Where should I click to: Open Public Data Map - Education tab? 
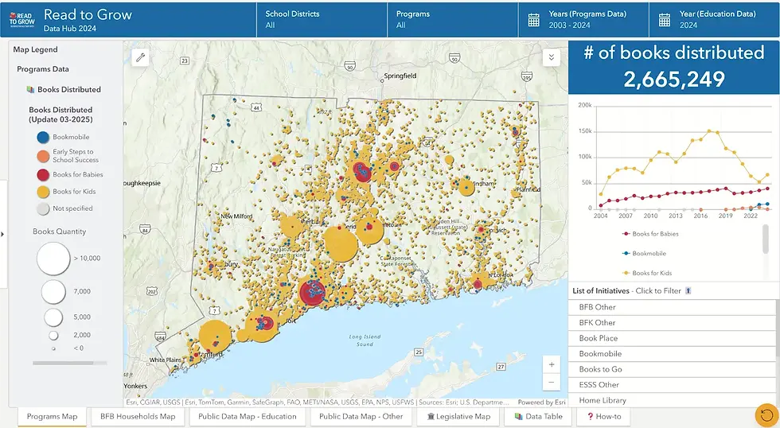(x=248, y=417)
